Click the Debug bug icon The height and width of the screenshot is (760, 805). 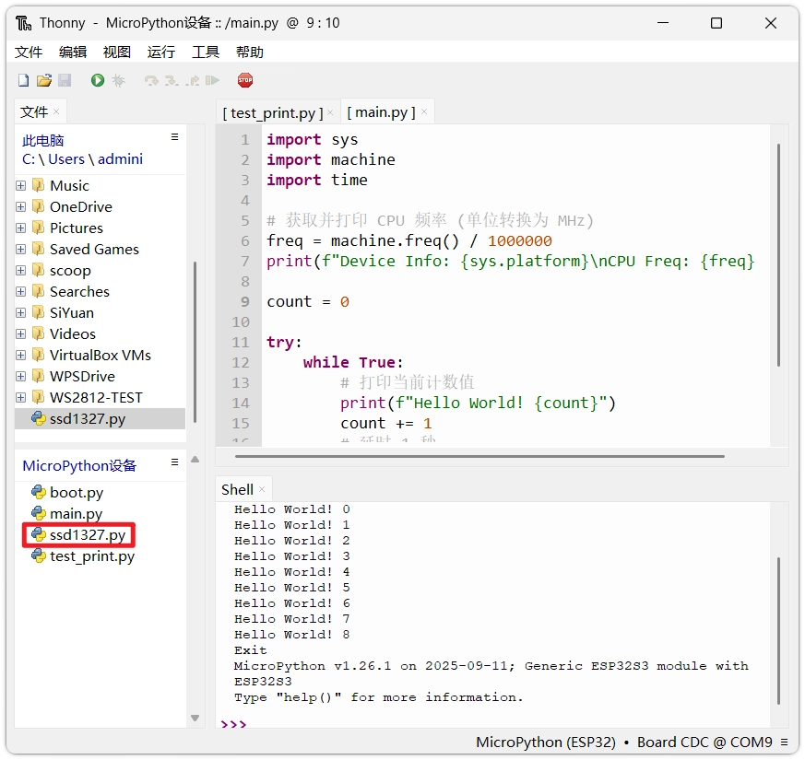(x=118, y=81)
